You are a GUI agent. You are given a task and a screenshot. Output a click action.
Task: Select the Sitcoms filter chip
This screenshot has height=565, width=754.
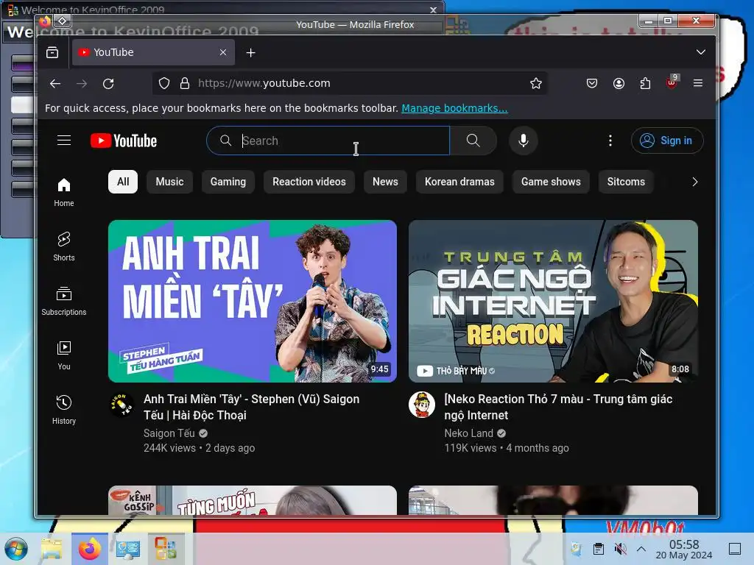[626, 182]
